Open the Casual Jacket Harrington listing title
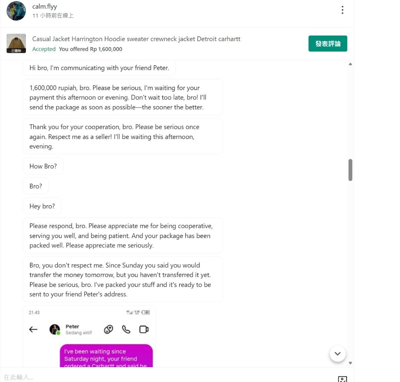 coord(136,39)
